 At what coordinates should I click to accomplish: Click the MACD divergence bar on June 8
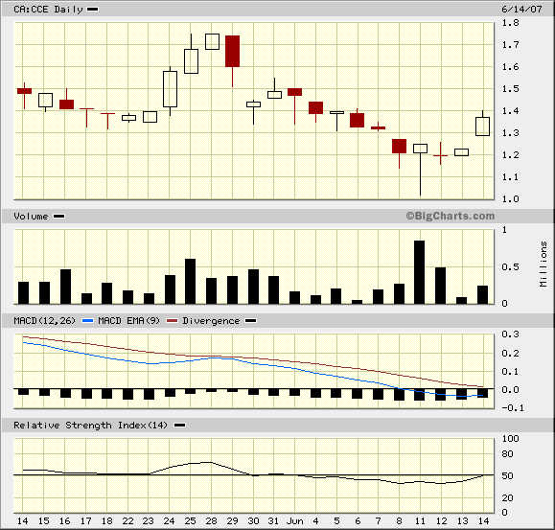pyautogui.click(x=400, y=395)
